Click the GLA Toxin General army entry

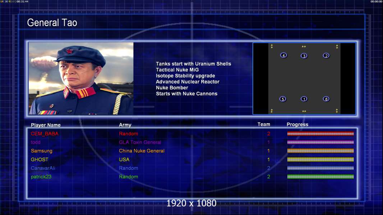coord(140,142)
